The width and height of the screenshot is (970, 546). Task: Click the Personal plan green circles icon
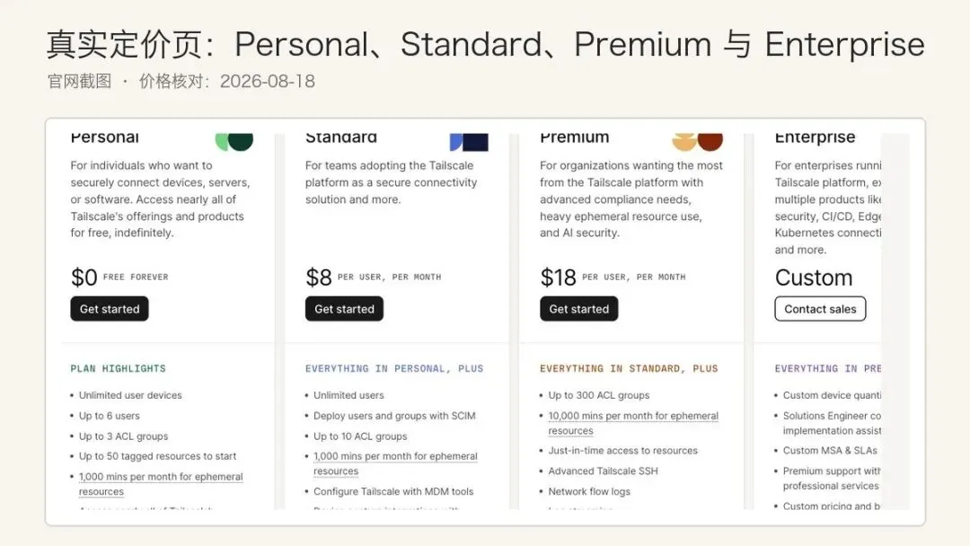[234, 142]
